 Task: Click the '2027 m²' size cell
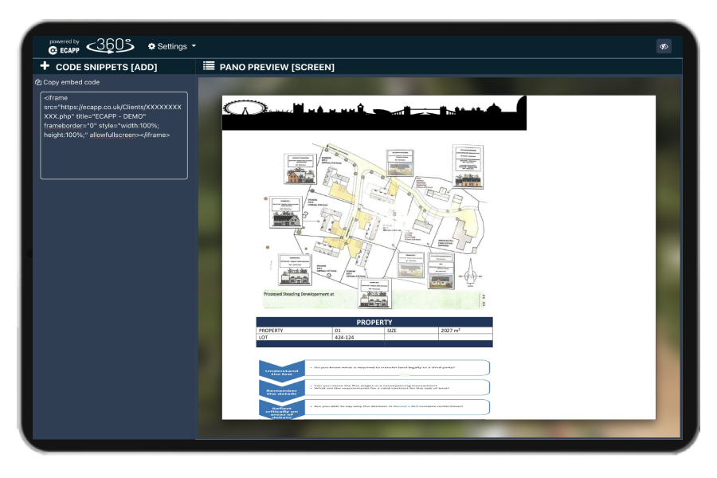tap(465, 331)
